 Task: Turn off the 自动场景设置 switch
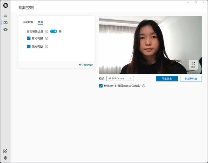click(x=54, y=31)
